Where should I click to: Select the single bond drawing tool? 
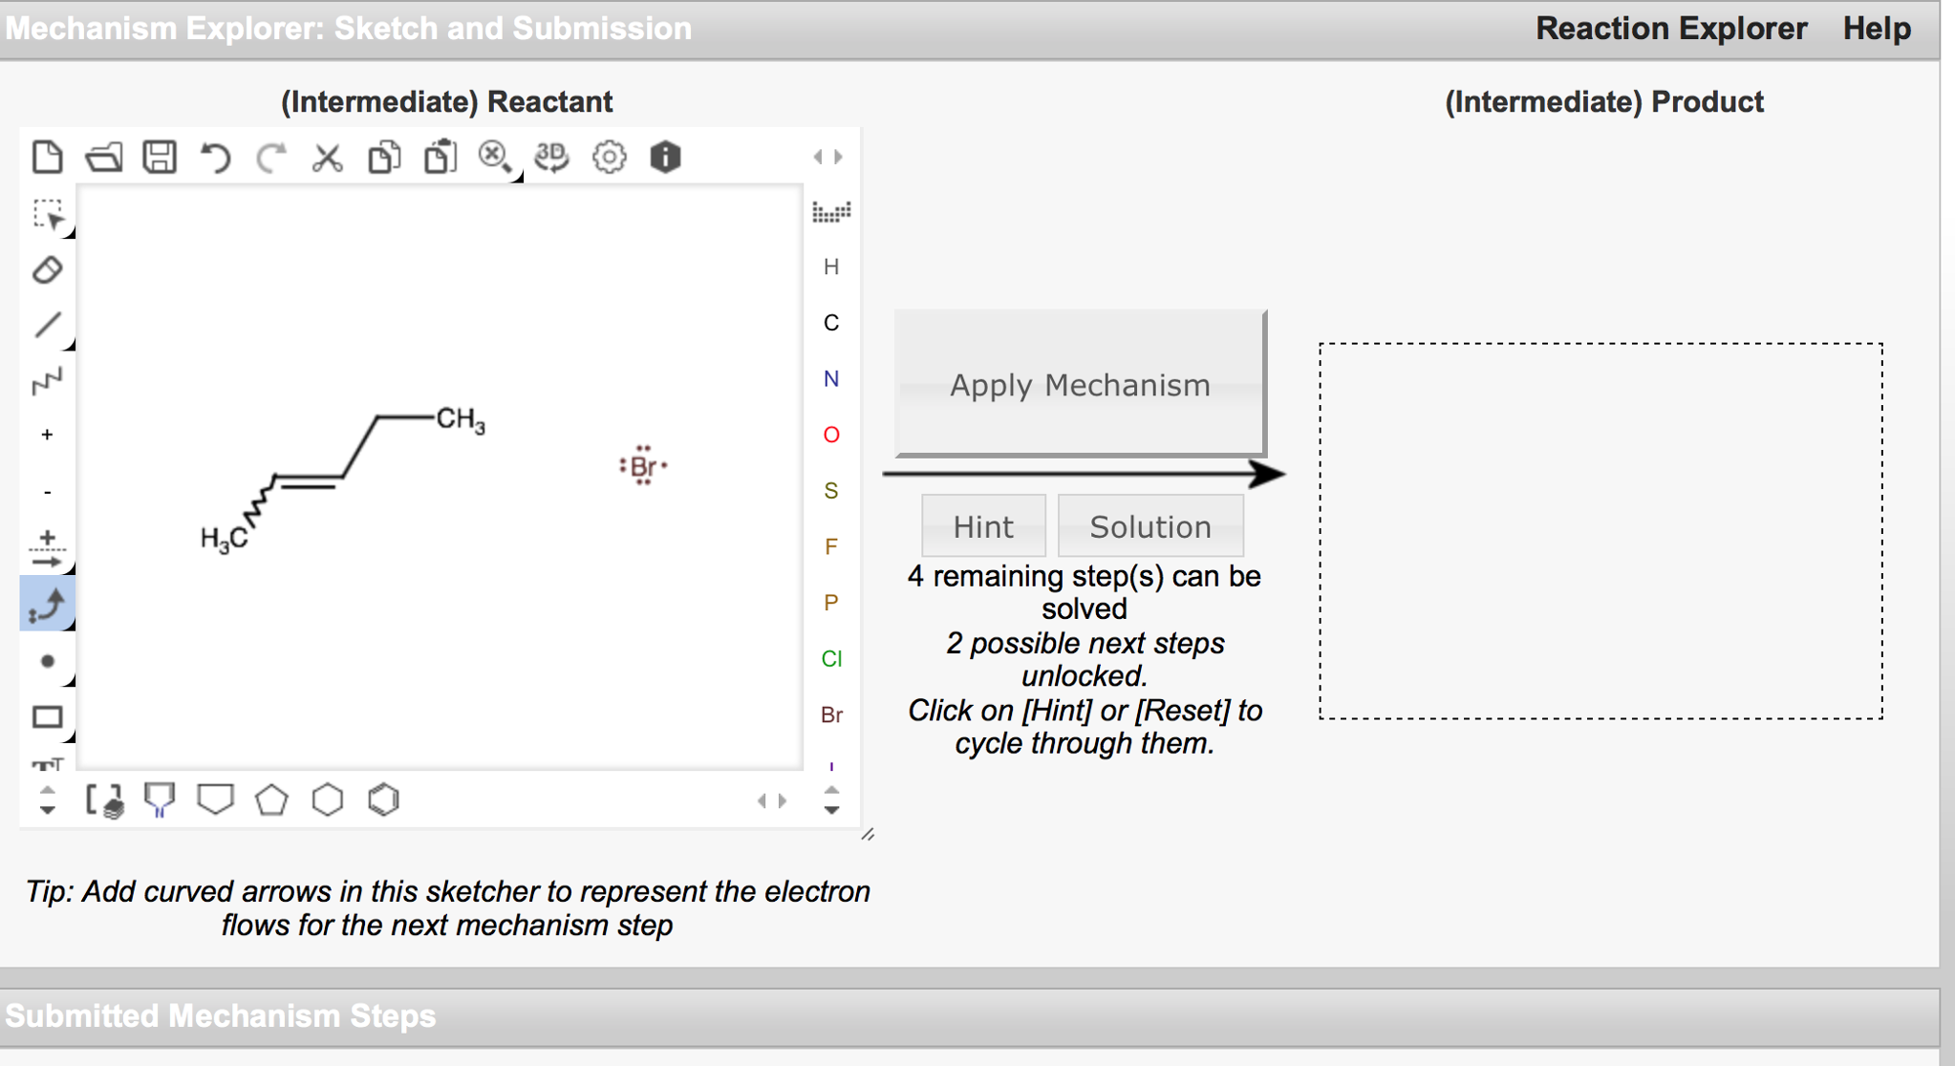[48, 326]
